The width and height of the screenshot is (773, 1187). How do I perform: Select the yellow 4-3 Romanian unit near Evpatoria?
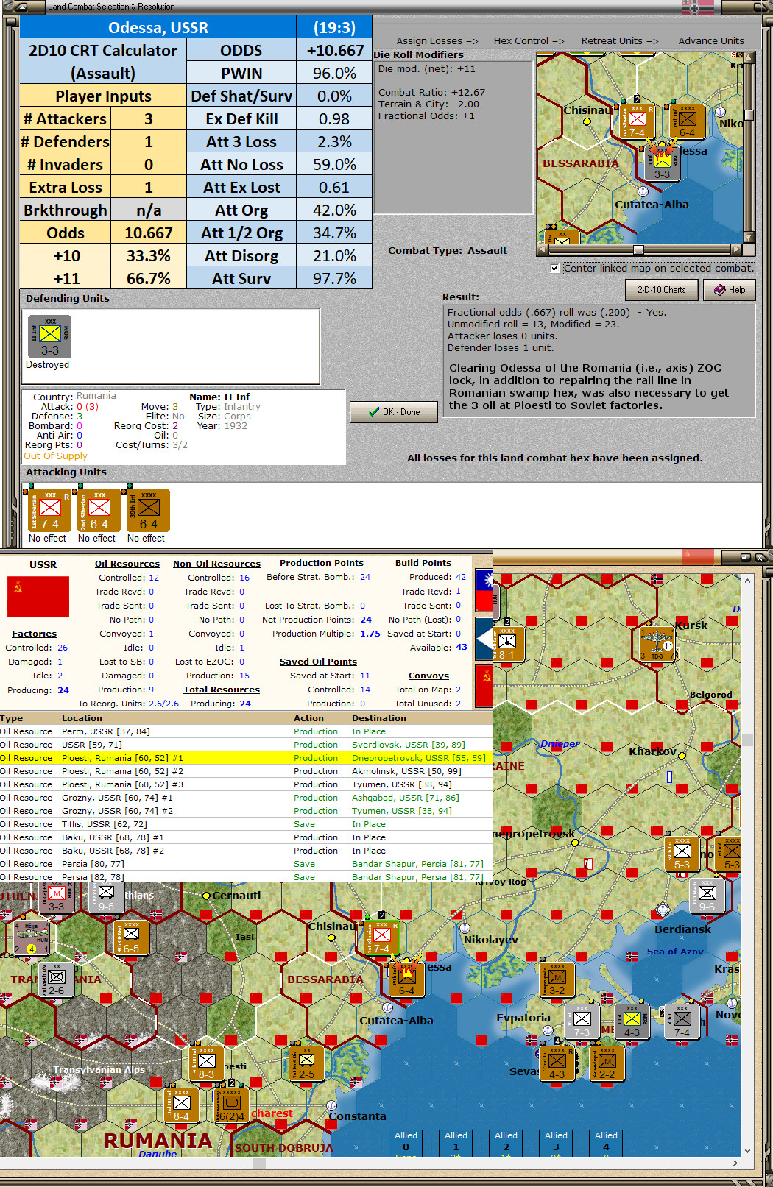632,1021
